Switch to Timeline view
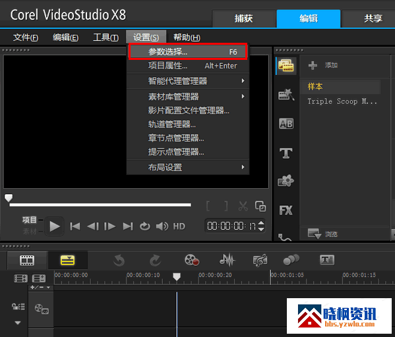The width and height of the screenshot is (395, 337). pyautogui.click(x=67, y=261)
